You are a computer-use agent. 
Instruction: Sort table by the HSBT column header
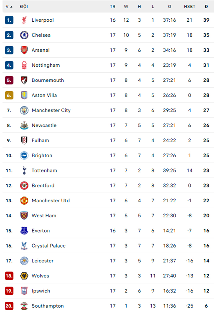[189, 7]
